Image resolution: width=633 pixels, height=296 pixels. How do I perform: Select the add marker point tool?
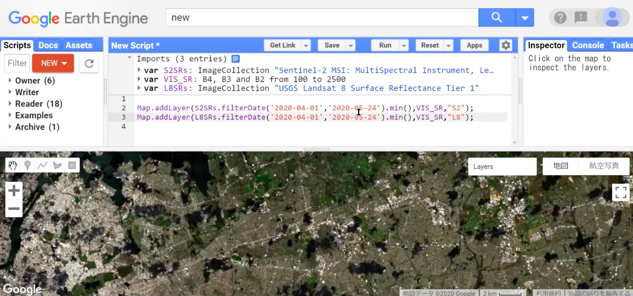point(28,166)
